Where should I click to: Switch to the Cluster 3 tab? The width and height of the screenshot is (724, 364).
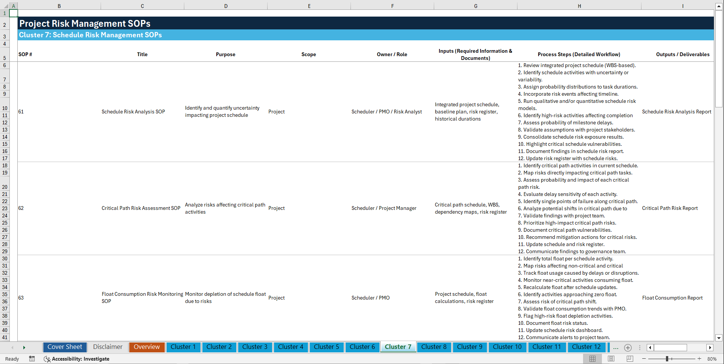coord(255,347)
